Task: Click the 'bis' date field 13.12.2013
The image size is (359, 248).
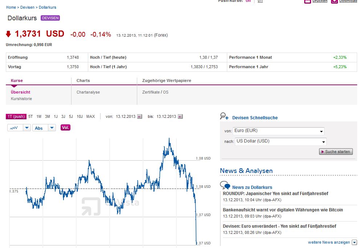Action: tap(166, 116)
